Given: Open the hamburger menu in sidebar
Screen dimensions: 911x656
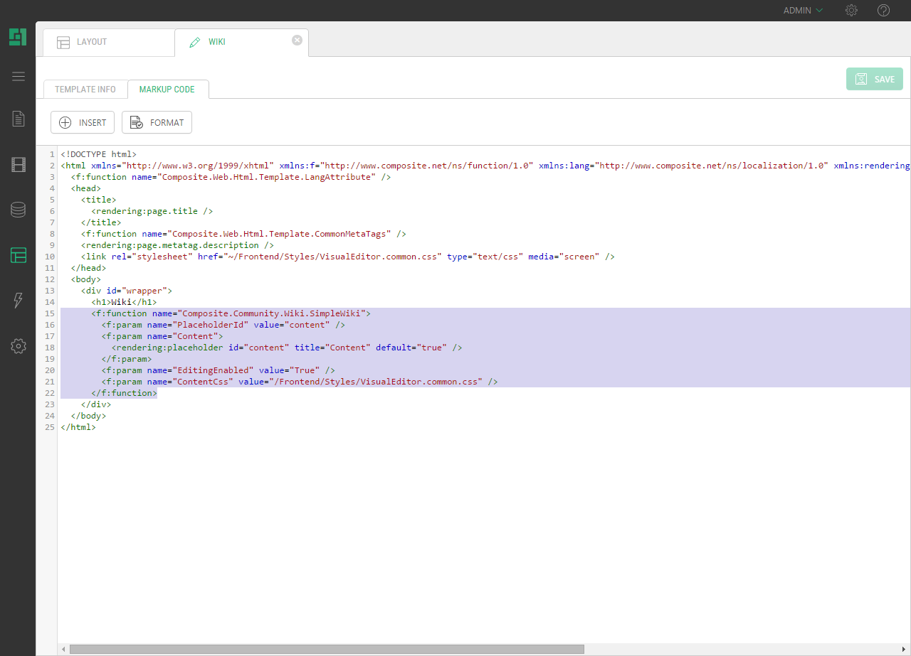Looking at the screenshot, I should pos(19,77).
